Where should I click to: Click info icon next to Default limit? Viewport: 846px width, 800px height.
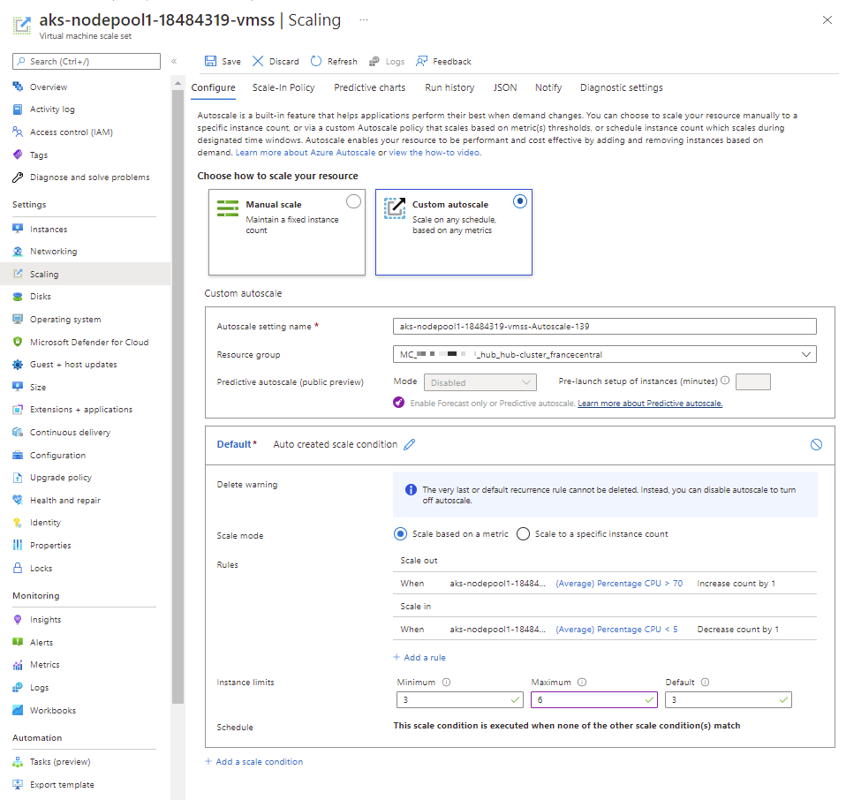click(x=705, y=682)
